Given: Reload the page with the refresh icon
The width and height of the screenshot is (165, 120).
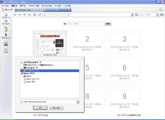Looking at the screenshot, I should [x=35, y=14].
